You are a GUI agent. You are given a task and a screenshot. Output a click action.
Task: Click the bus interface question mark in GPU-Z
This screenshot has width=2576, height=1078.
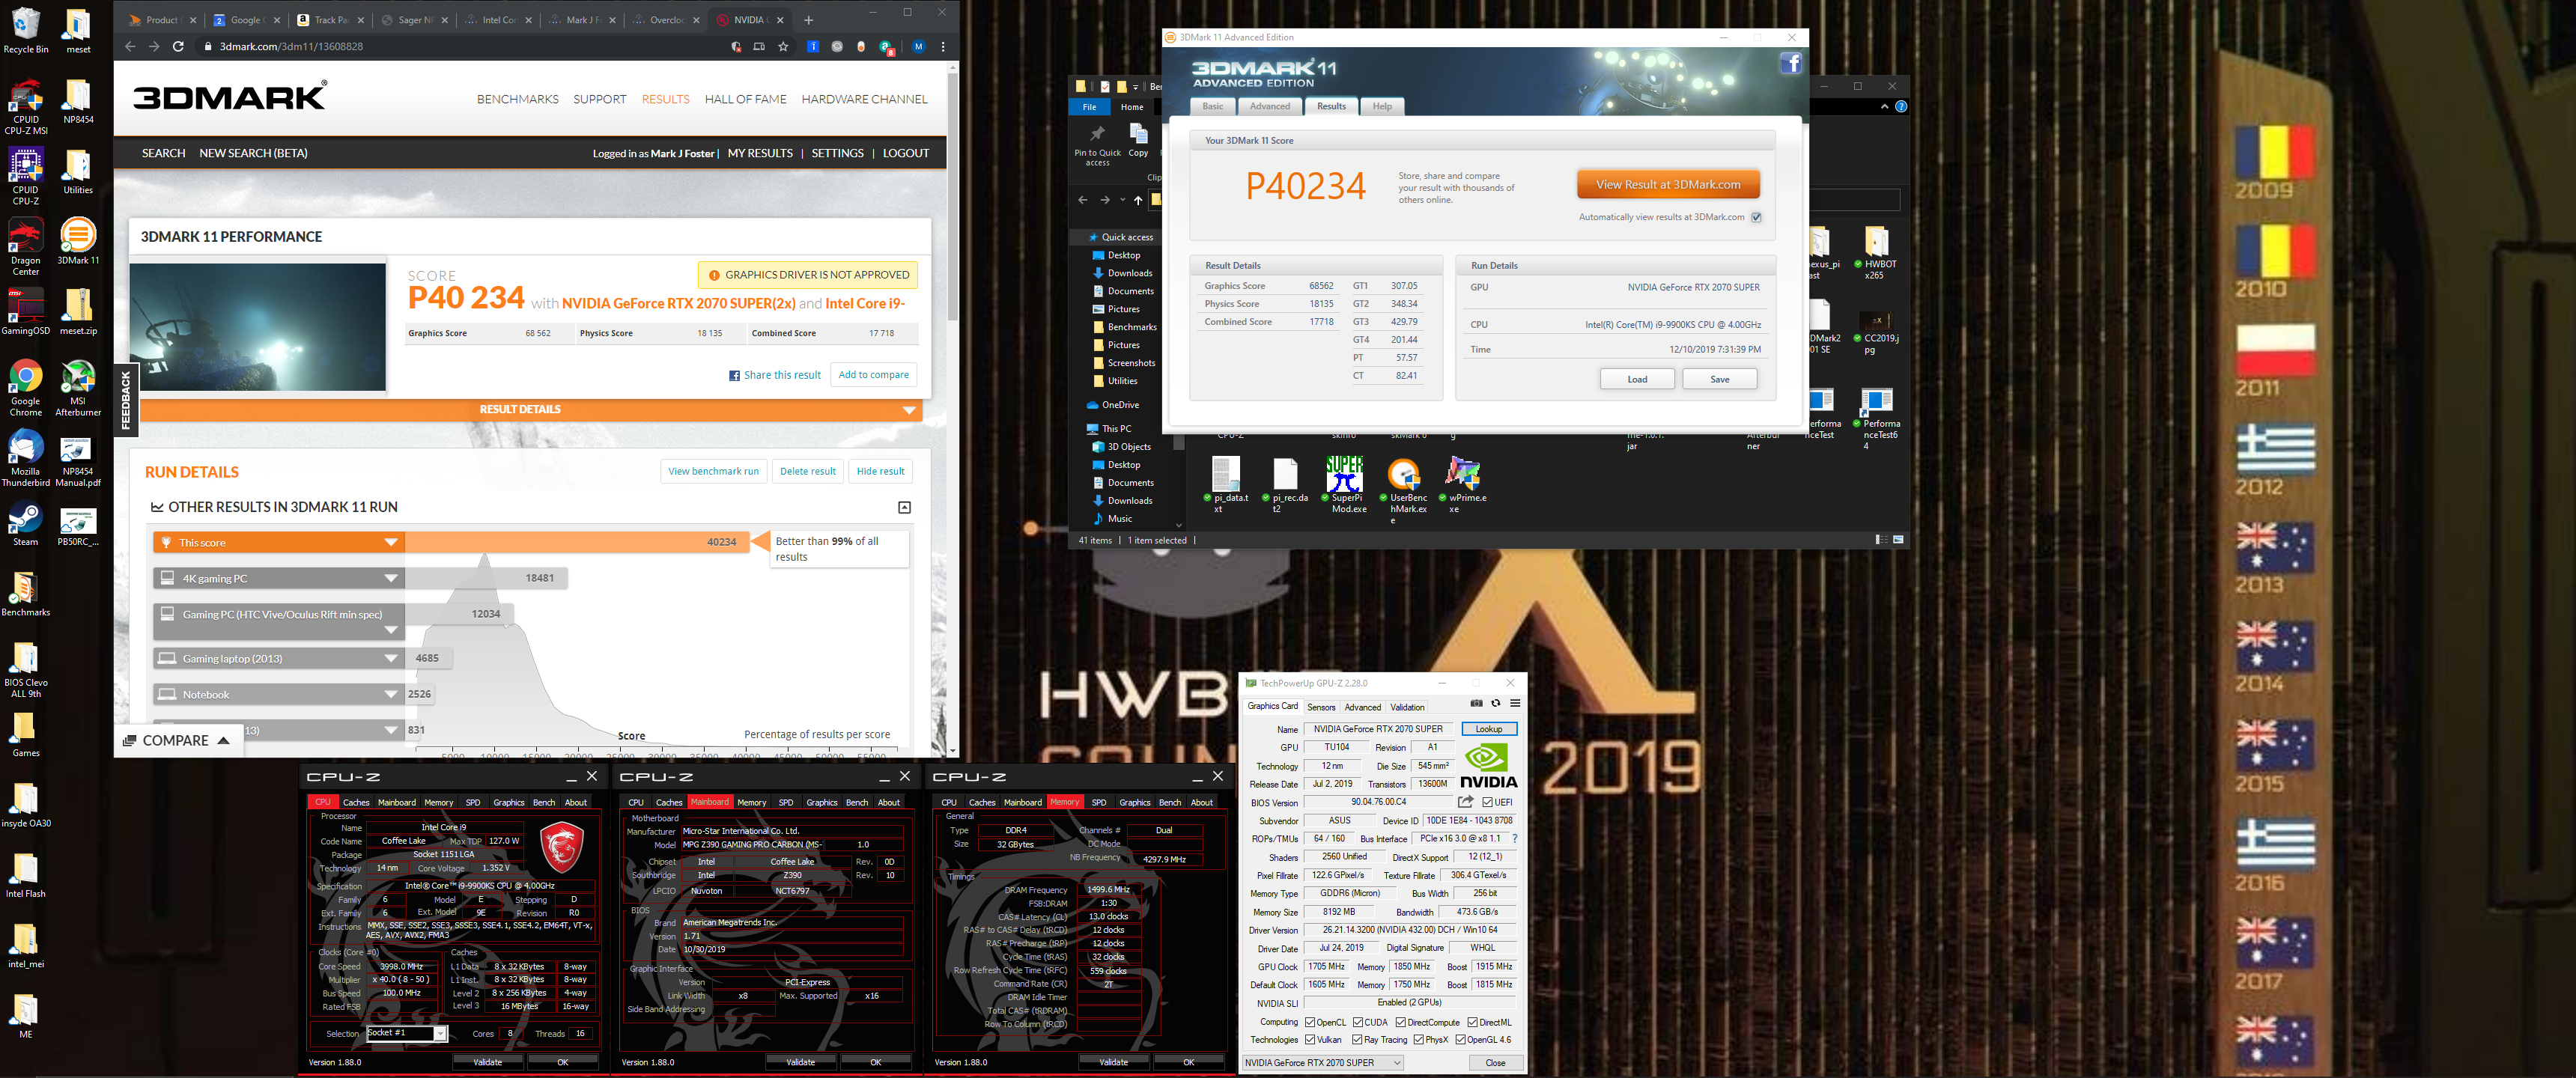click(1514, 838)
